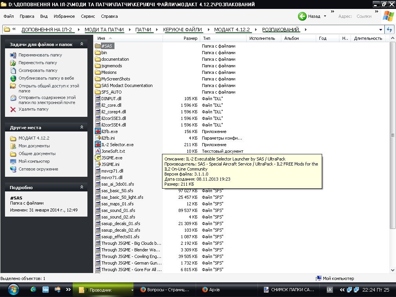Expand arrow after МОДИ ТА ПАТЧИ breadcrumb

(x=130, y=29)
